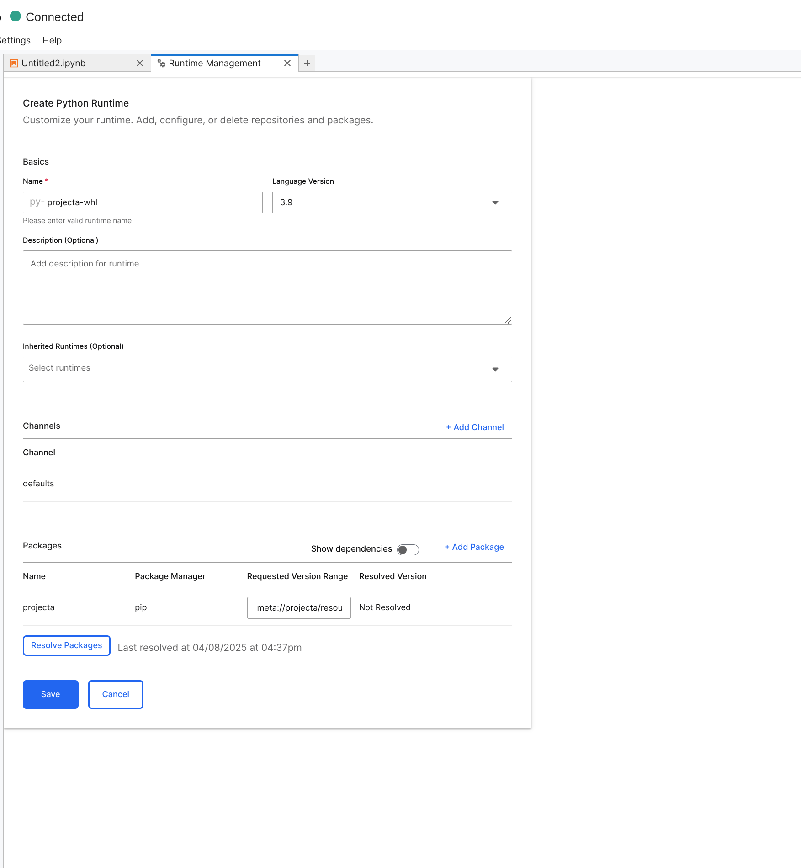801x868 pixels.
Task: Cancel runtime creation
Action: pos(116,694)
